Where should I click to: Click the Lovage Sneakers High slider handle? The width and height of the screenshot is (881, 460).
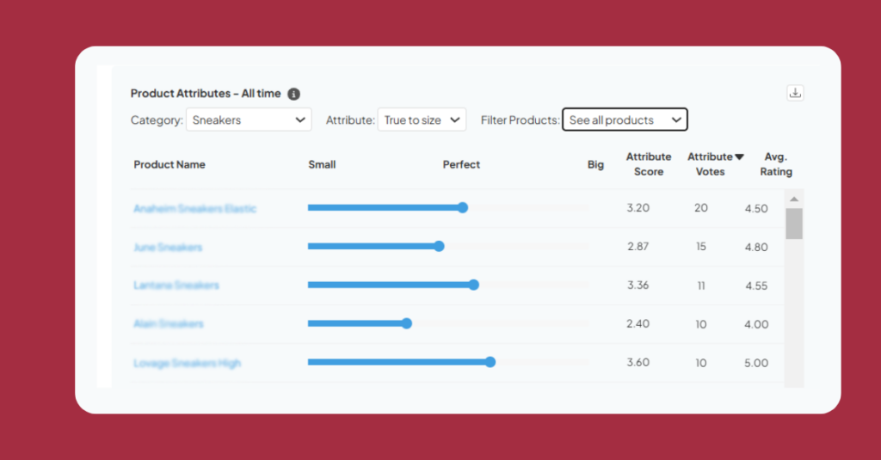click(x=490, y=362)
